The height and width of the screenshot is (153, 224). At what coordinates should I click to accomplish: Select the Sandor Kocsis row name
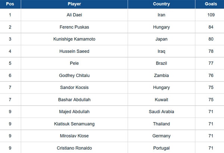point(74,87)
